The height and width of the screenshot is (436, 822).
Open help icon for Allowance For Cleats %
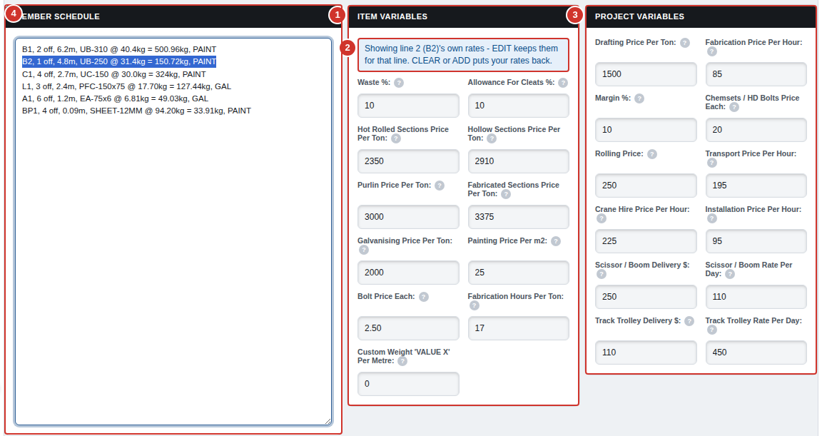tap(563, 83)
